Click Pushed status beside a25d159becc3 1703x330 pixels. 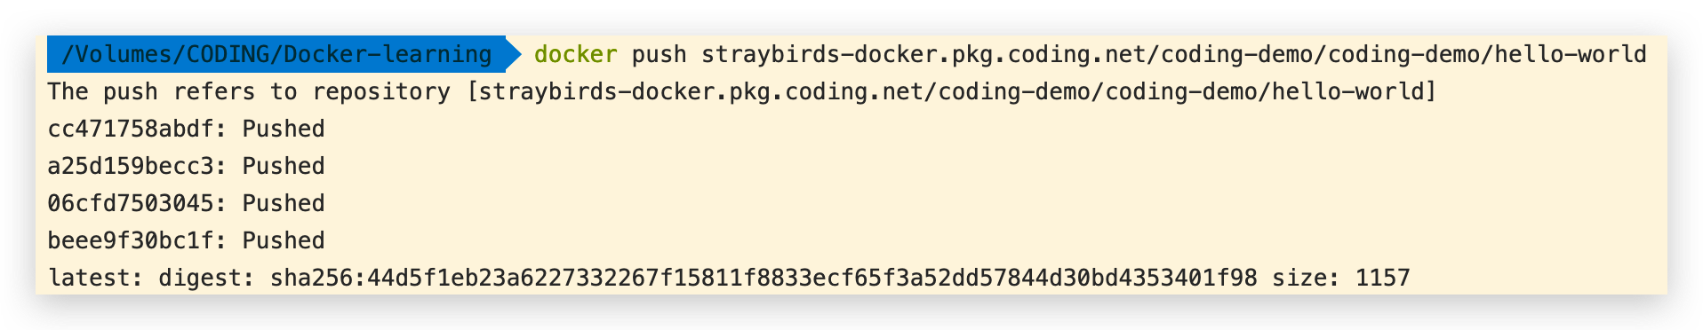pos(284,167)
